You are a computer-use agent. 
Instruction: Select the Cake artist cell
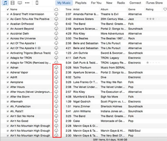(76, 121)
